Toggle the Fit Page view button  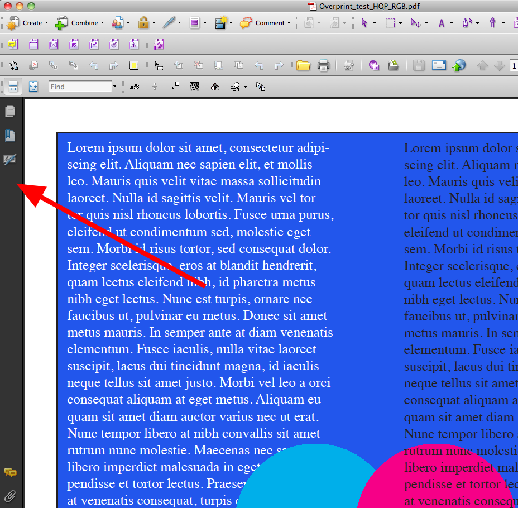coord(33,87)
